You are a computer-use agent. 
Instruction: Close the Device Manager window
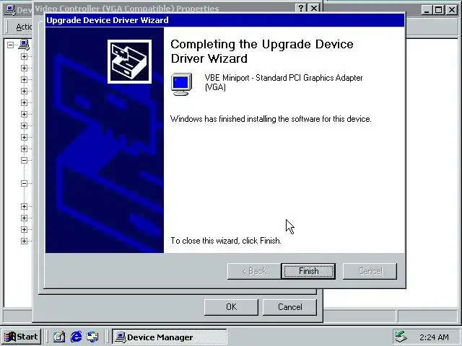click(452, 10)
